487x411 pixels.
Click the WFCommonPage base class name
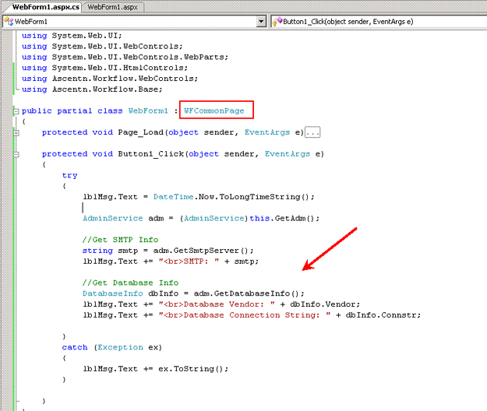214,111
